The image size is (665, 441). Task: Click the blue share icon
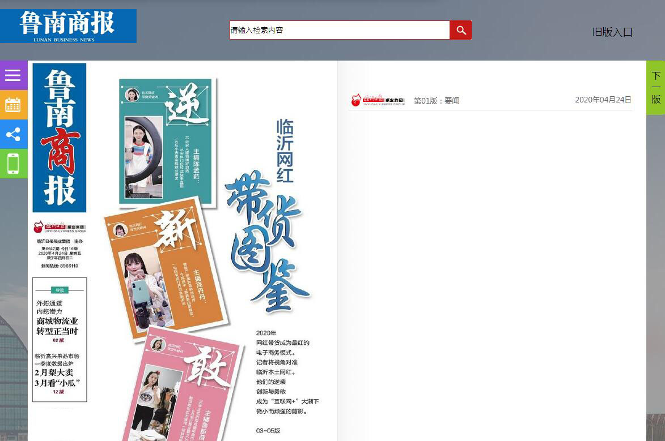(13, 134)
